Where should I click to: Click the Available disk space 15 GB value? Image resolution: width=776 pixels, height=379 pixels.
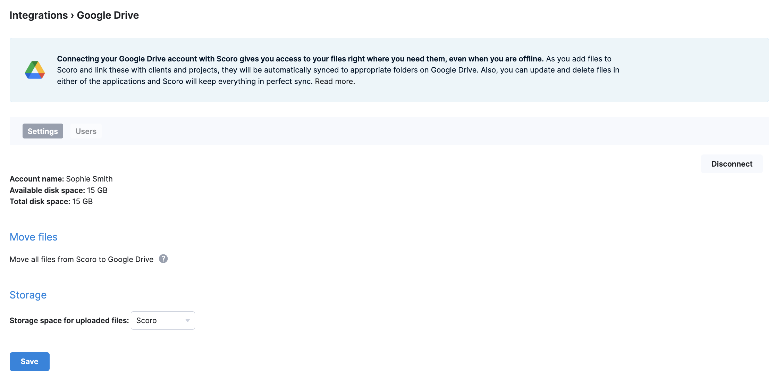[x=97, y=190]
